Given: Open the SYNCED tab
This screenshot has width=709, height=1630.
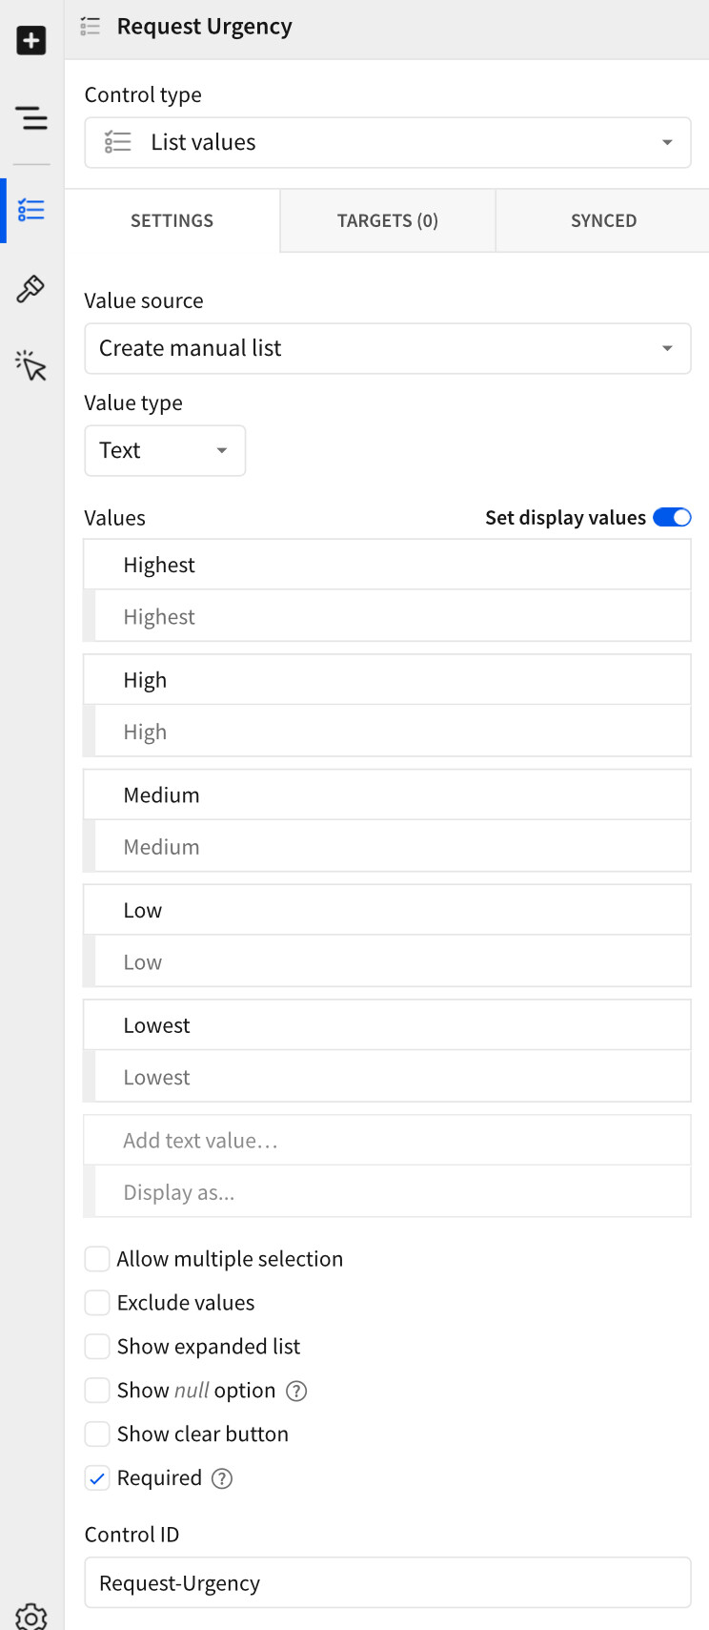Looking at the screenshot, I should (x=603, y=220).
